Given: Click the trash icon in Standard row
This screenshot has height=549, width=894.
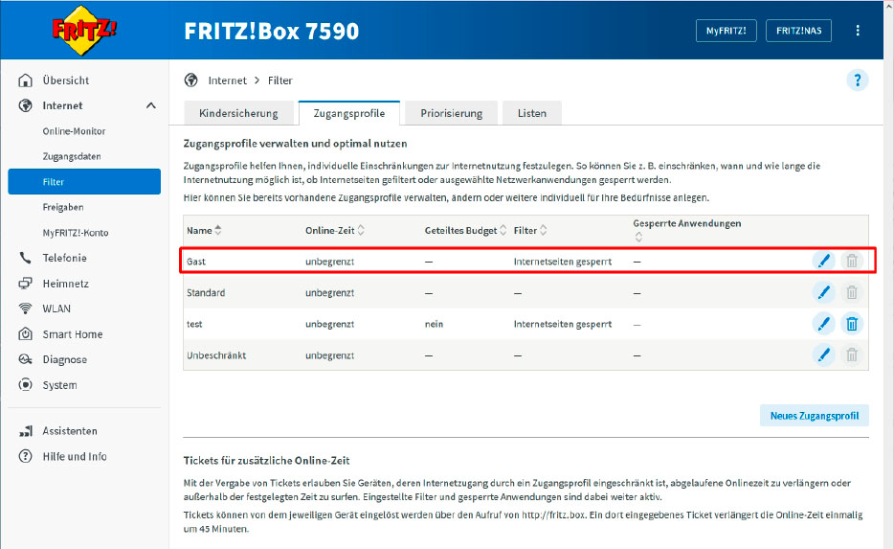Looking at the screenshot, I should click(852, 293).
